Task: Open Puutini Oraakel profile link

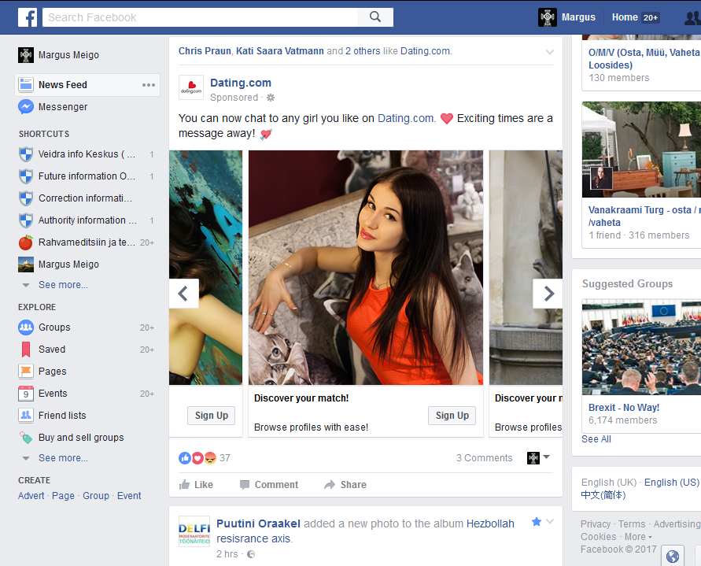Action: [x=258, y=523]
